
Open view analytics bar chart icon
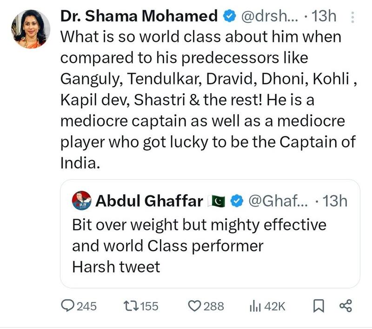[255, 306]
